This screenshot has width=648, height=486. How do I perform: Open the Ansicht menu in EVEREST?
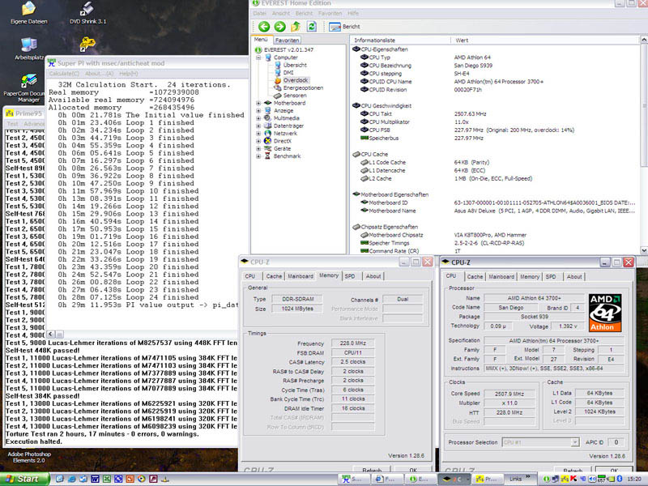coord(282,14)
